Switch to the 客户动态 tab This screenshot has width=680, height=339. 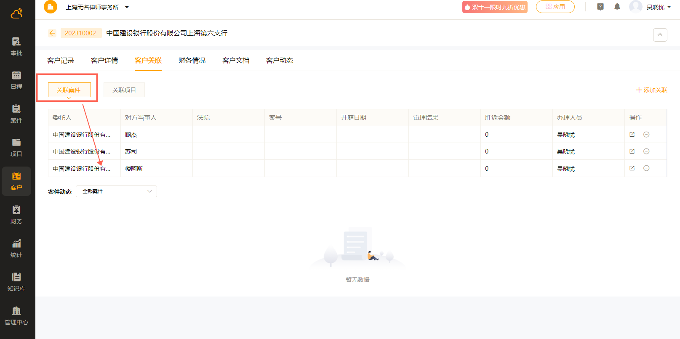[x=280, y=61]
